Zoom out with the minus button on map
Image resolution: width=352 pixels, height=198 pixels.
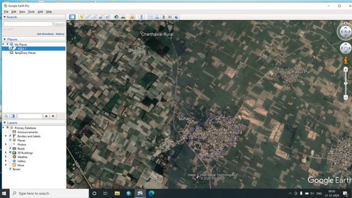point(346,97)
